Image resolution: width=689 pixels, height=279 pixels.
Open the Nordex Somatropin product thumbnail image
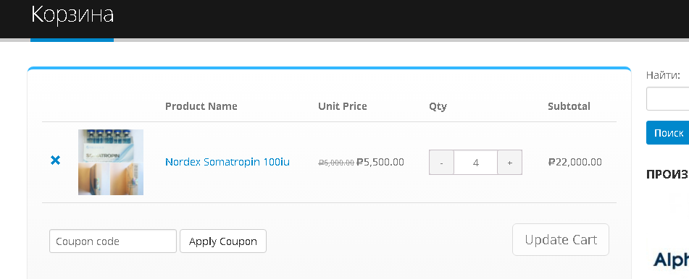[x=111, y=162]
